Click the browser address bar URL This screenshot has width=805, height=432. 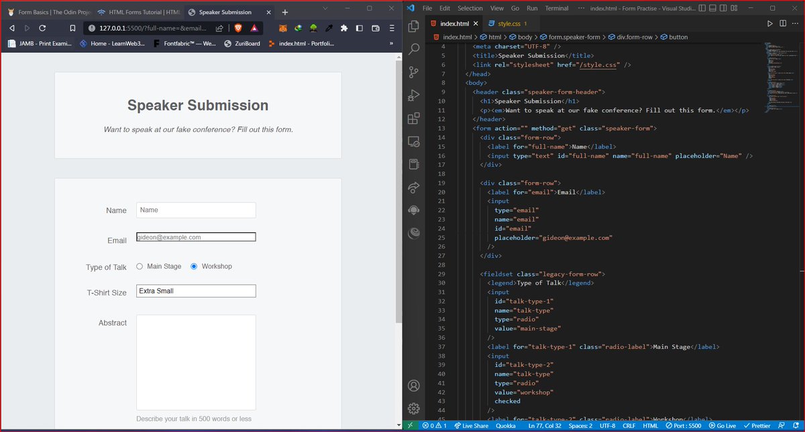point(152,28)
